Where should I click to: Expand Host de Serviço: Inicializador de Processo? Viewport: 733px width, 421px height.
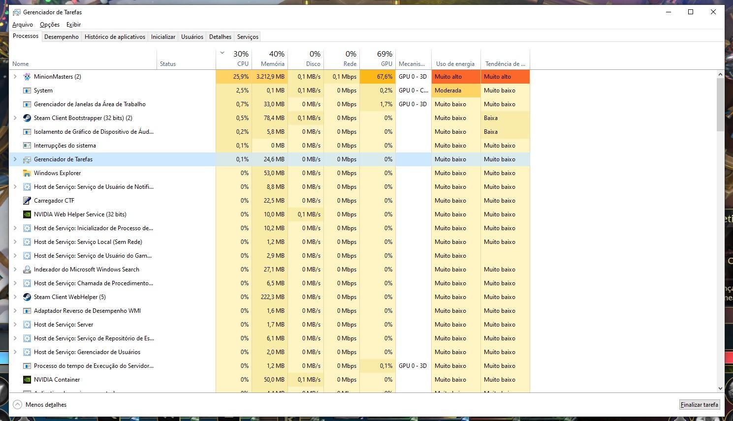point(15,228)
